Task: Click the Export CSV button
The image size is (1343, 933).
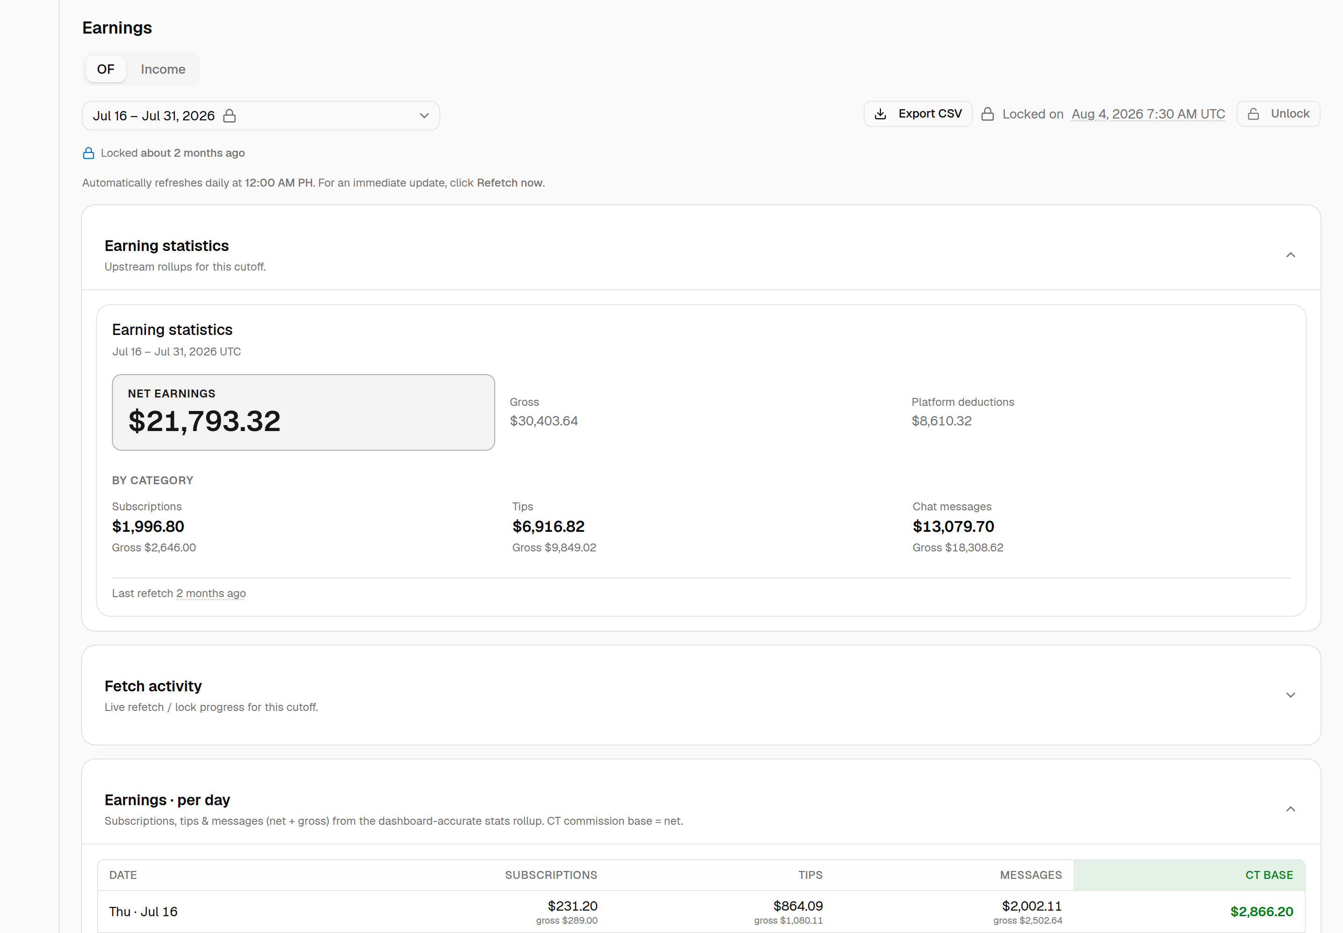Action: [918, 113]
